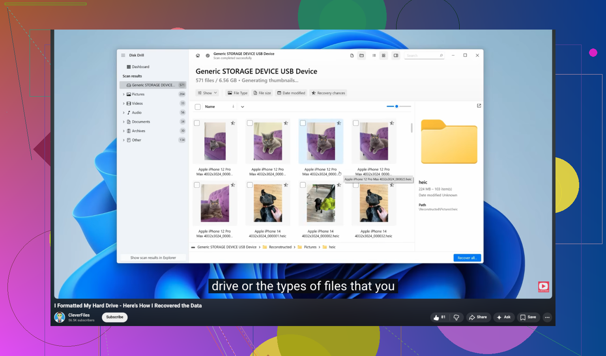606x356 pixels.
Task: Click the heic folder in the breadcrumb
Action: (332, 247)
